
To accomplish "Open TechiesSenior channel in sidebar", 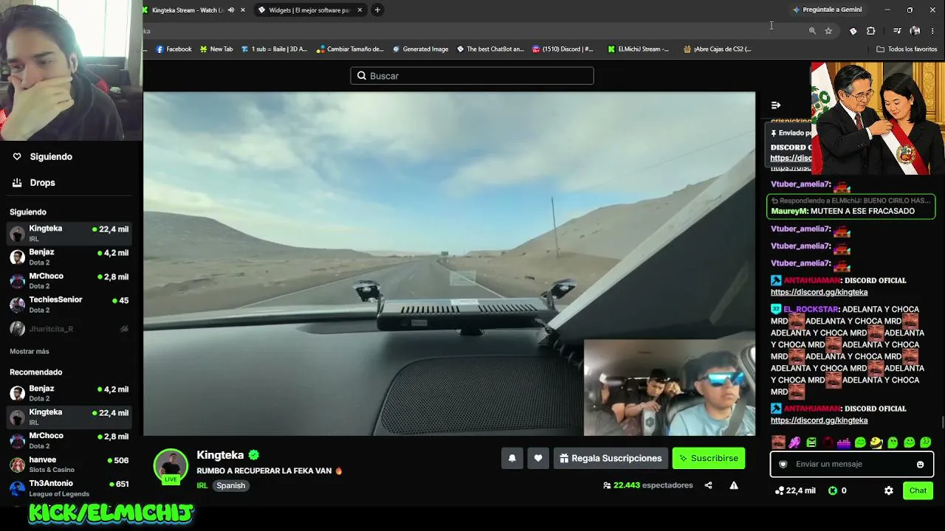I will (x=69, y=305).
